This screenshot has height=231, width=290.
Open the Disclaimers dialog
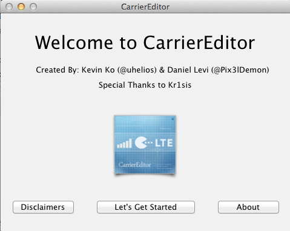[x=43, y=207]
